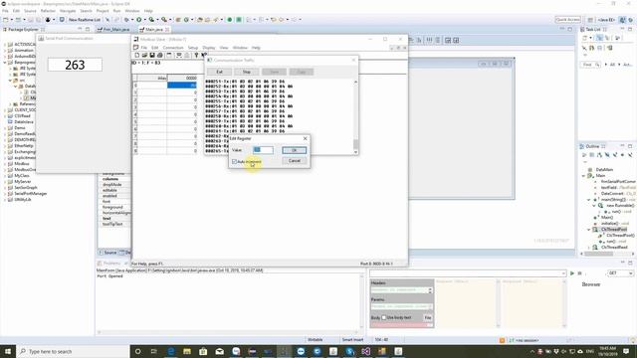Click Quick Access box in Eclipse
Image resolution: width=637 pixels, height=358 pixels.
[567, 20]
